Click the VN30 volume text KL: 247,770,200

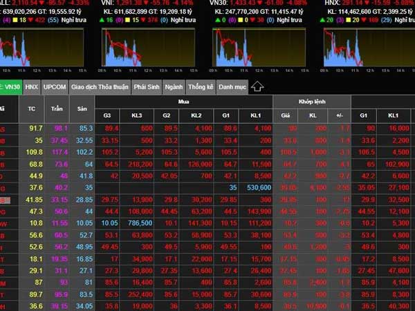(x=237, y=12)
